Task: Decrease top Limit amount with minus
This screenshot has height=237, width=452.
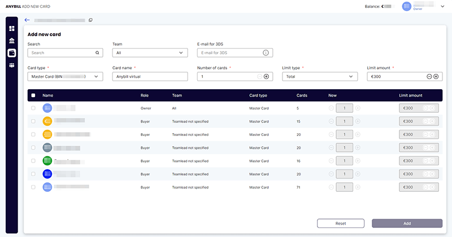Action: click(429, 77)
